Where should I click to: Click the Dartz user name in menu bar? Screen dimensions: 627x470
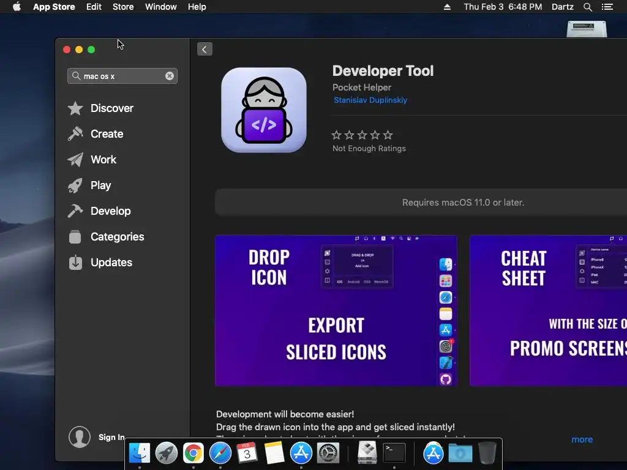click(x=562, y=7)
